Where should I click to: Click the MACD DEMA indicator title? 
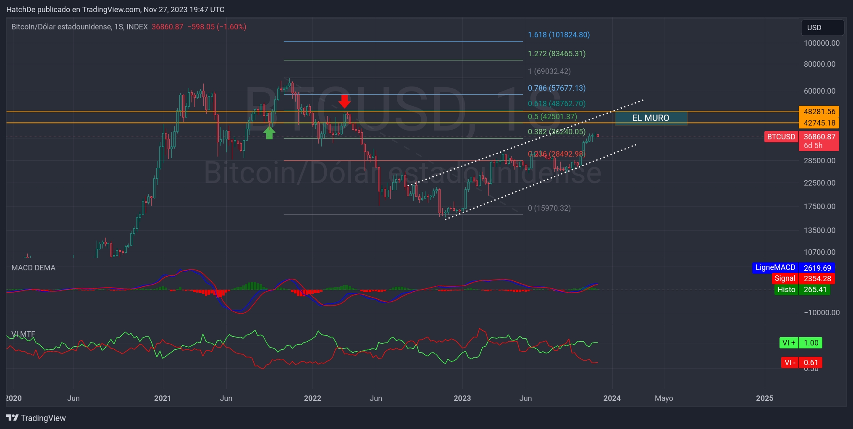click(33, 268)
